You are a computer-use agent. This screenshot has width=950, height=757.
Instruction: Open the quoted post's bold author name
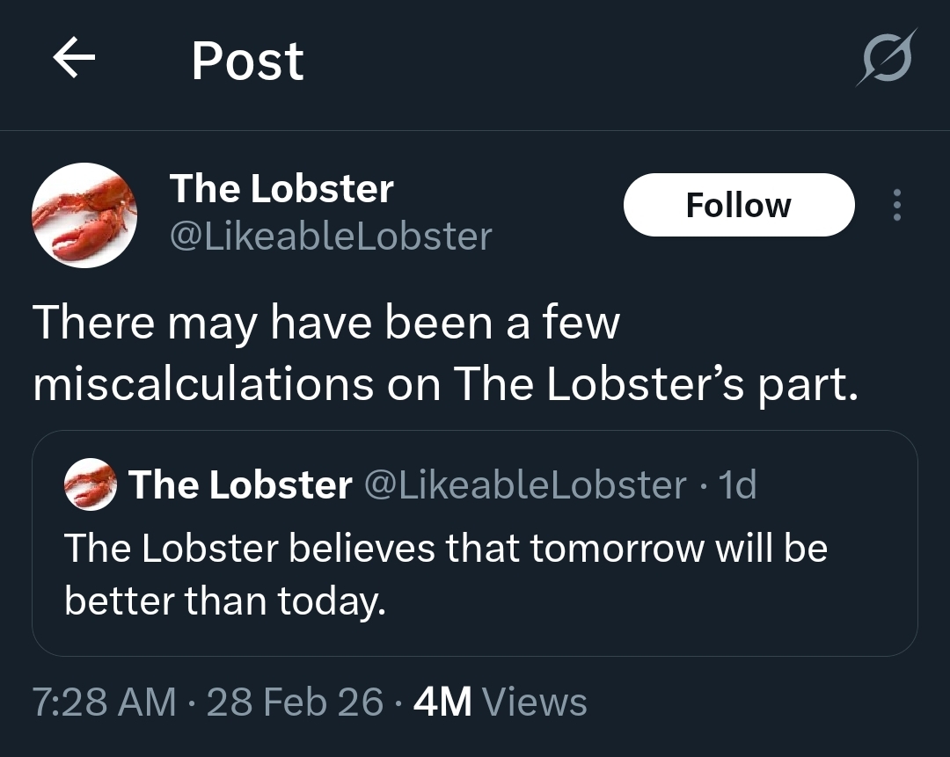coord(240,485)
